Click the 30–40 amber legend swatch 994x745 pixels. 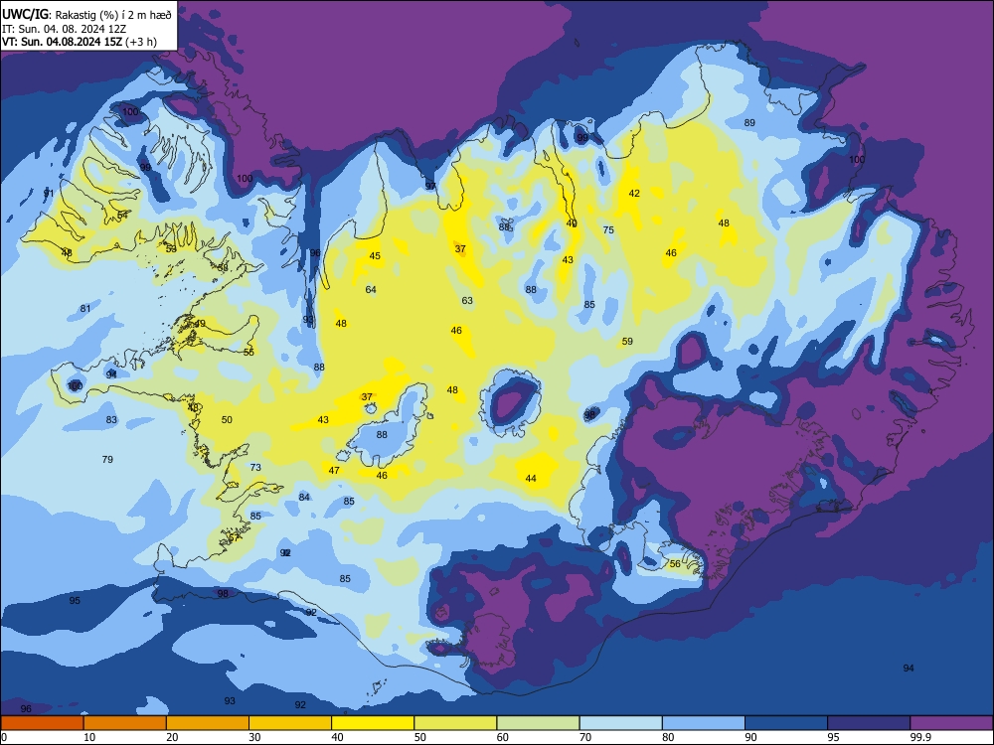click(x=290, y=723)
